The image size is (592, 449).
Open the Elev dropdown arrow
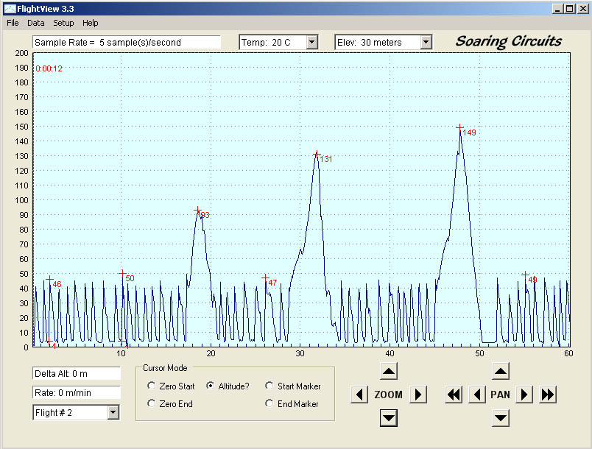pyautogui.click(x=426, y=42)
